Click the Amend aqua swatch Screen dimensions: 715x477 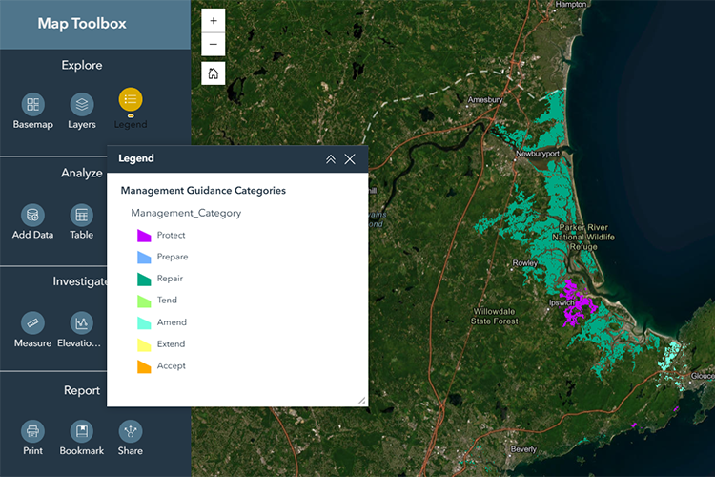(144, 322)
